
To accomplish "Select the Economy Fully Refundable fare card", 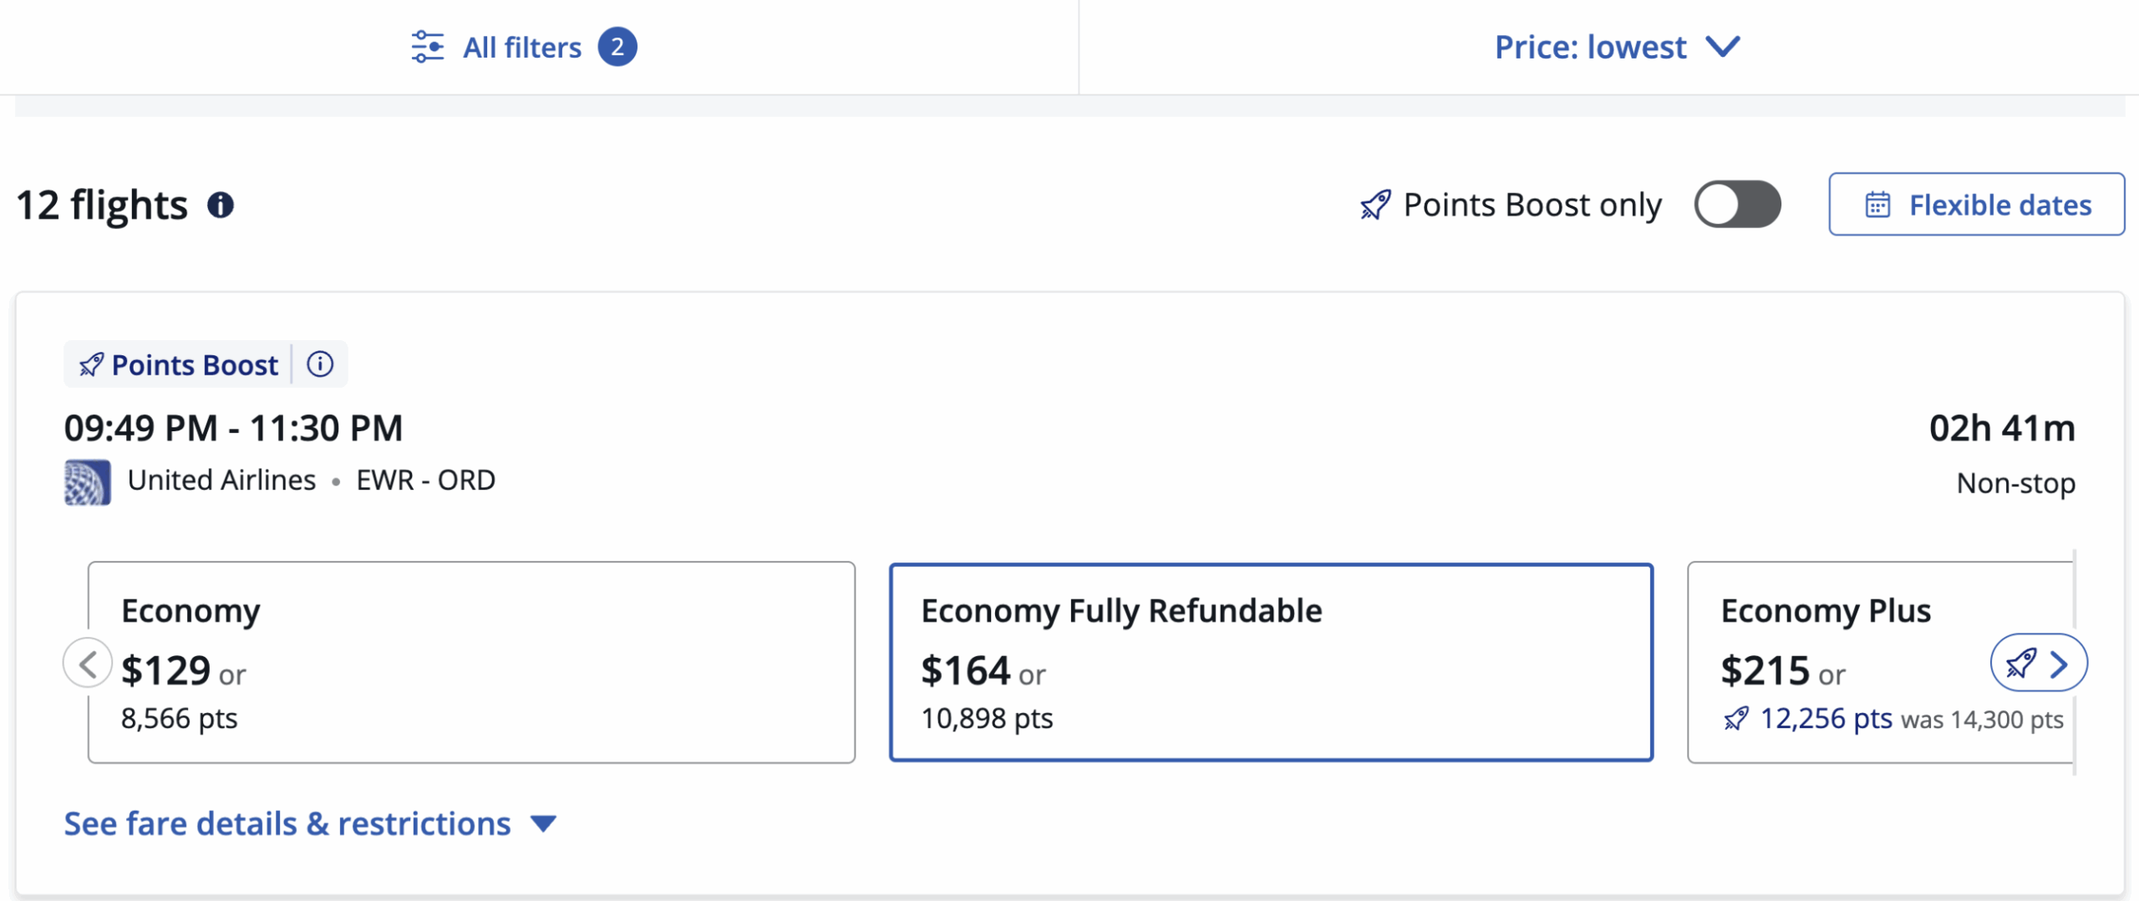I will coord(1270,662).
